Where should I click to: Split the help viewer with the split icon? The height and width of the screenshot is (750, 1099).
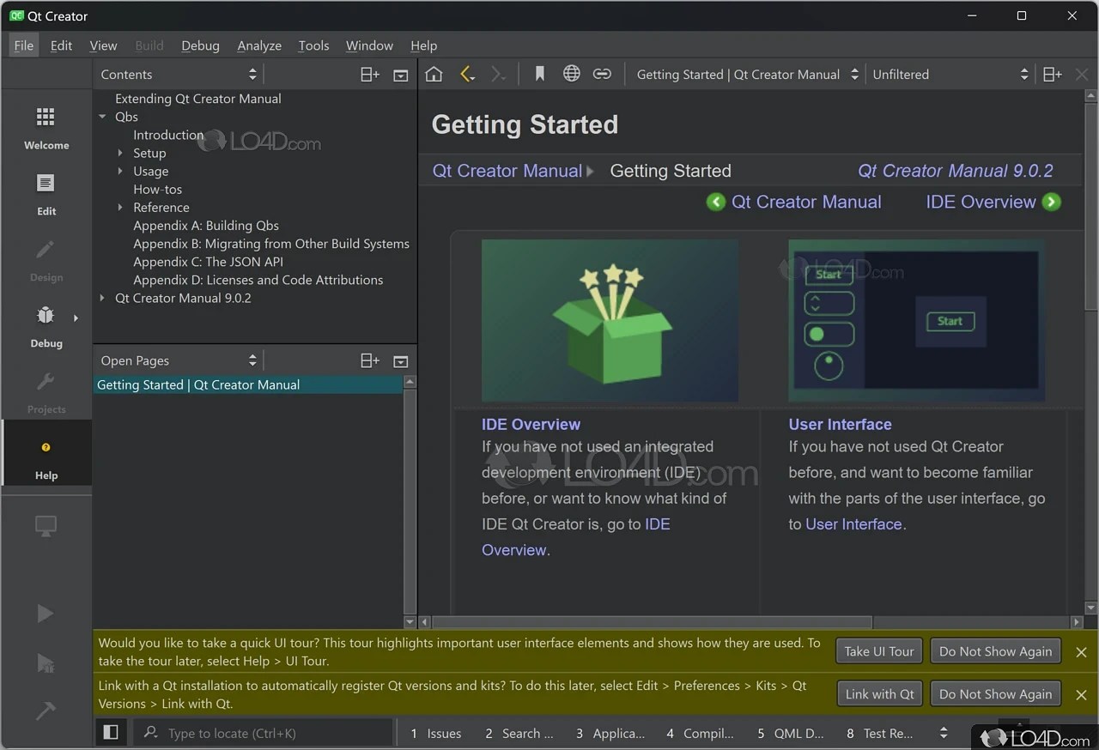coord(1053,75)
